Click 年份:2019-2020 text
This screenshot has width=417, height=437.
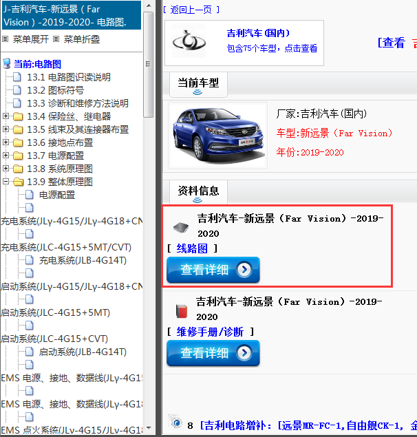(x=310, y=152)
